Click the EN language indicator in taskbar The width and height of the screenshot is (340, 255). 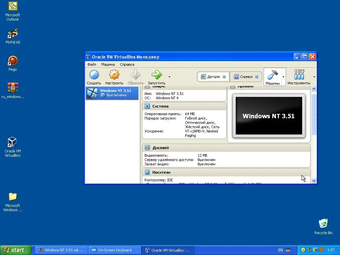pos(280,250)
